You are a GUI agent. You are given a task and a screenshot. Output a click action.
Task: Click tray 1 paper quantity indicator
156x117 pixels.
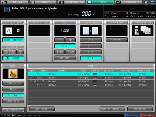pos(95,74)
